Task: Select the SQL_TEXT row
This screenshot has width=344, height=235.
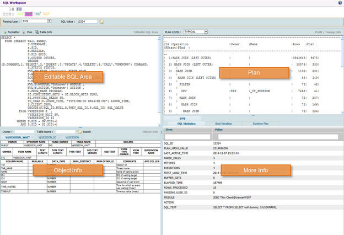Action: [x=254, y=207]
